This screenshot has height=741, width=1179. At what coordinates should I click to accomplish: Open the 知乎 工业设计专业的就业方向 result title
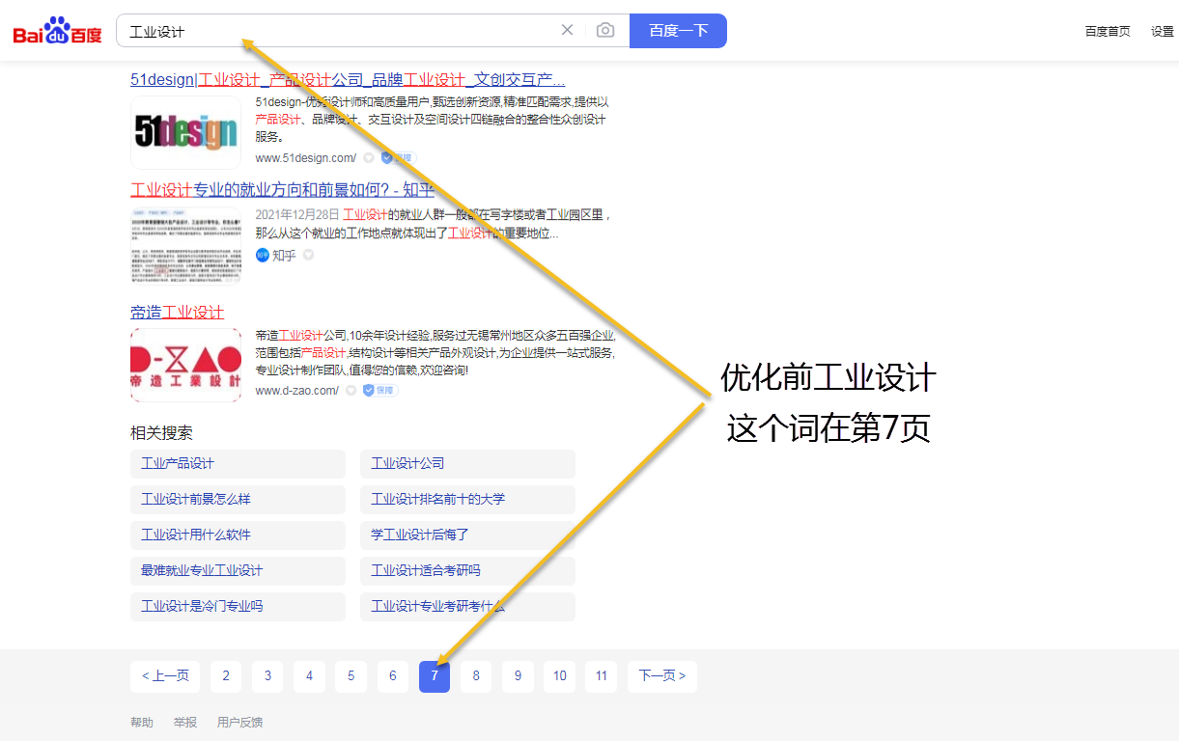(282, 190)
